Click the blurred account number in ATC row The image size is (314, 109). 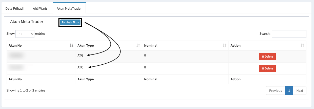click(x=16, y=67)
